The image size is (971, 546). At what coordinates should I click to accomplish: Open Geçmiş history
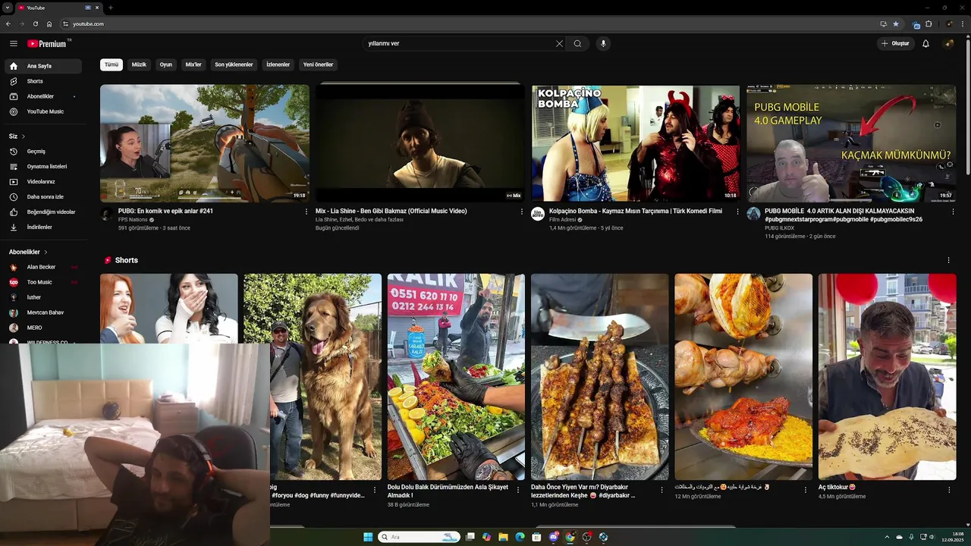[44, 151]
